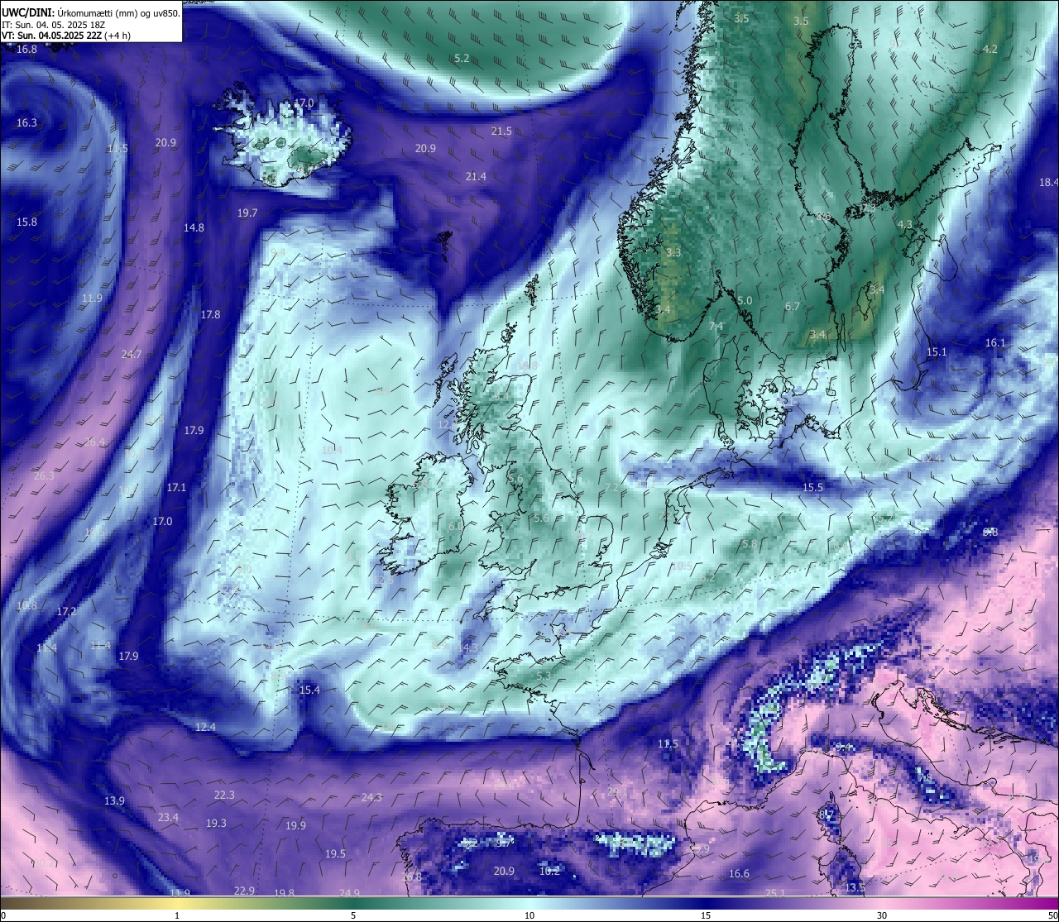Click the 7.4 map value

[716, 327]
